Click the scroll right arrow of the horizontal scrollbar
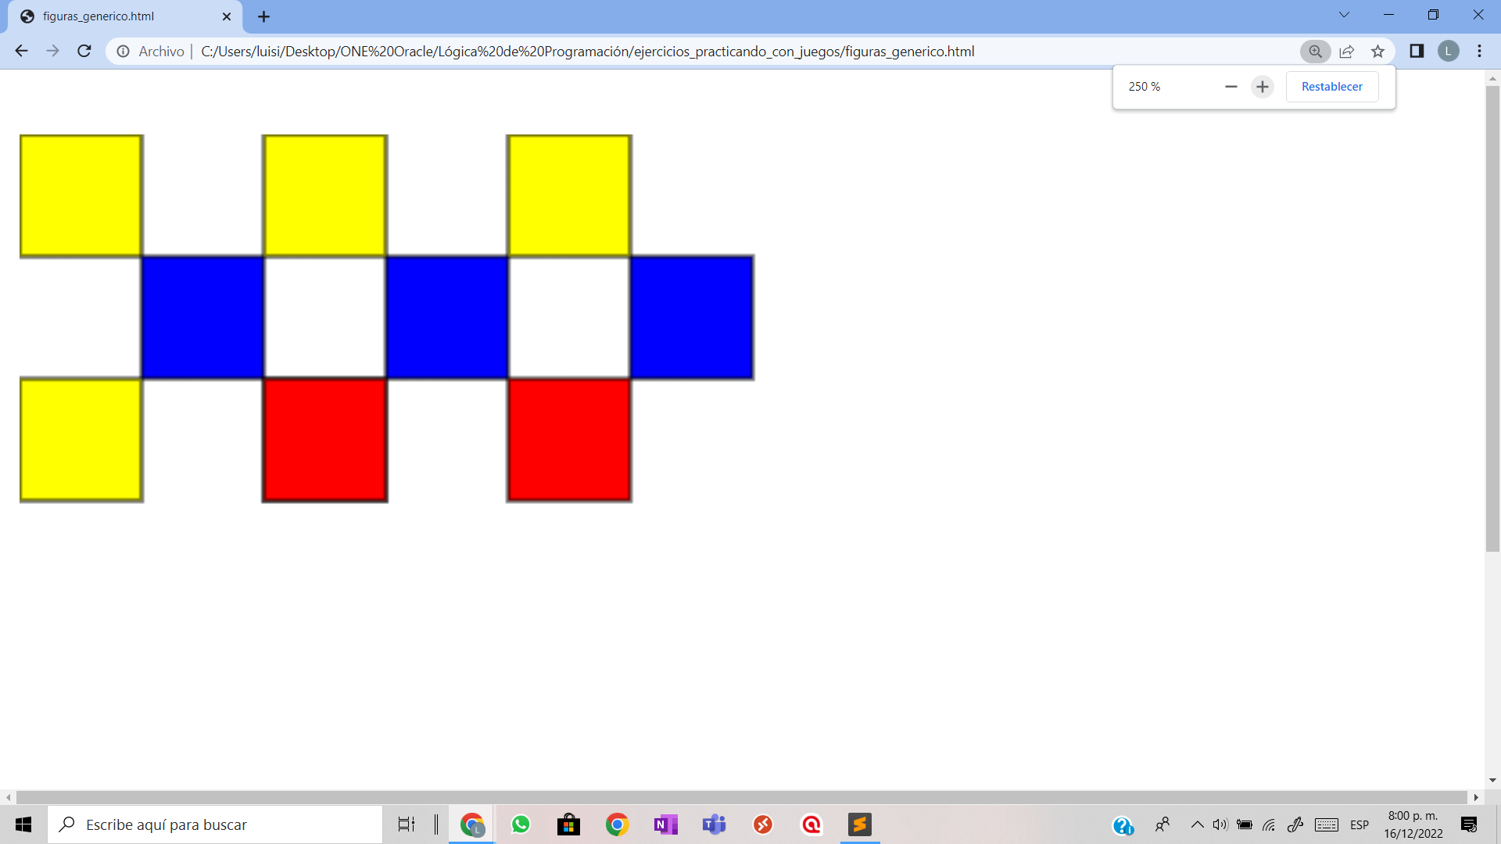Viewport: 1501px width, 844px height. point(1476,797)
